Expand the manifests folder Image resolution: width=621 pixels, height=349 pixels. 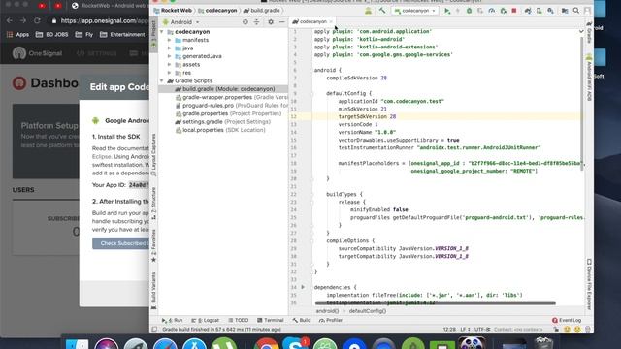coord(170,40)
